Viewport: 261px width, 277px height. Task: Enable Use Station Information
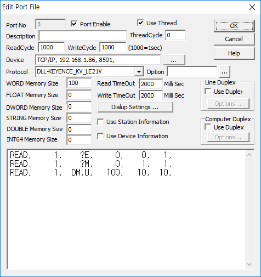(100, 122)
